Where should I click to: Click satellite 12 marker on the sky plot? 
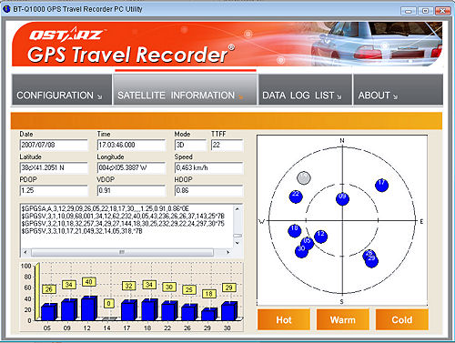[x=320, y=237]
